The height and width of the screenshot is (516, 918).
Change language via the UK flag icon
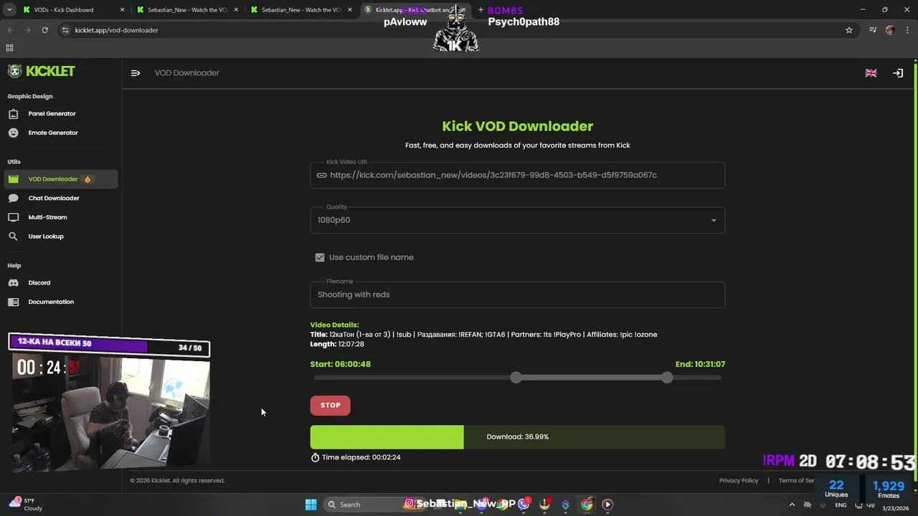[871, 73]
